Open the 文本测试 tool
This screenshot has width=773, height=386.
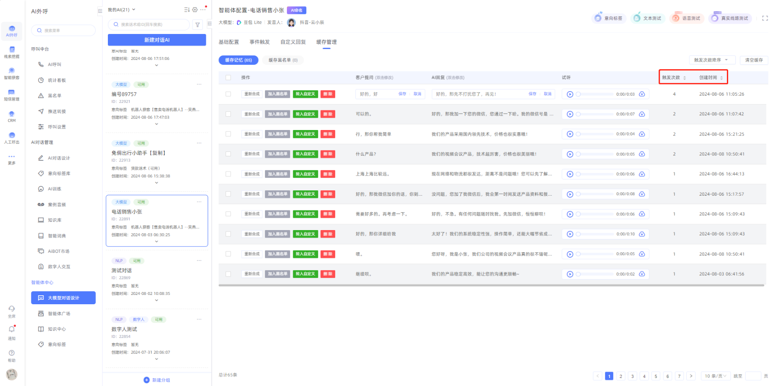[648, 18]
